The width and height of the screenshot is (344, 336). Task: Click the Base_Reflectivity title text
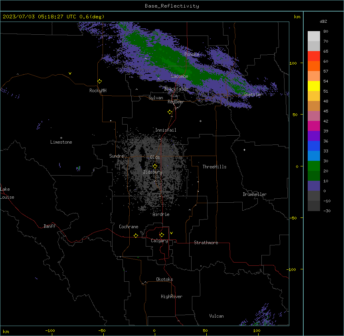click(x=172, y=6)
